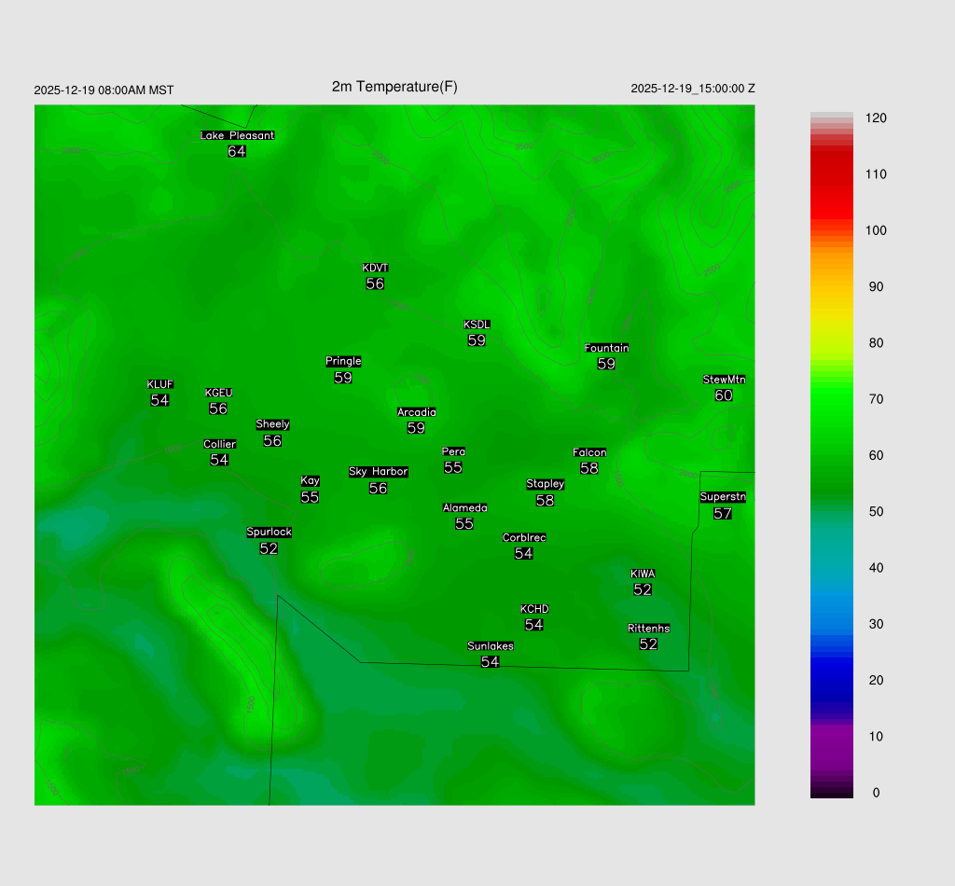Select the KLUF station label
Image resolution: width=955 pixels, height=886 pixels.
(x=159, y=384)
